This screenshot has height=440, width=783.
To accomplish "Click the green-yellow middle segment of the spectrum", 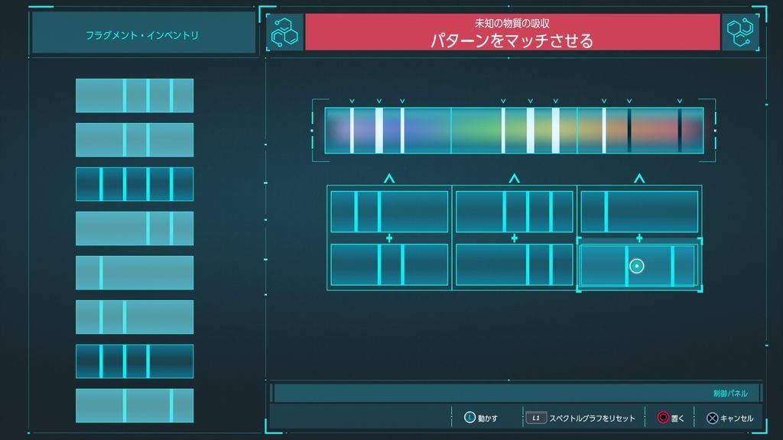I will pyautogui.click(x=515, y=130).
